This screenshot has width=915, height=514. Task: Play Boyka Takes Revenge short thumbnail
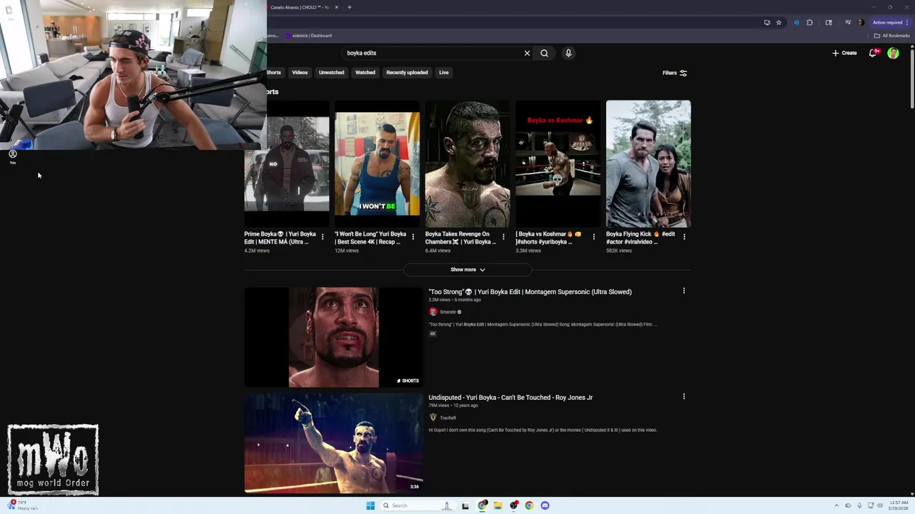468,163
